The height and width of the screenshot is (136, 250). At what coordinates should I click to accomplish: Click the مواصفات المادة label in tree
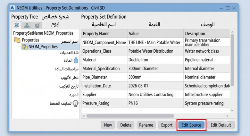66,69
